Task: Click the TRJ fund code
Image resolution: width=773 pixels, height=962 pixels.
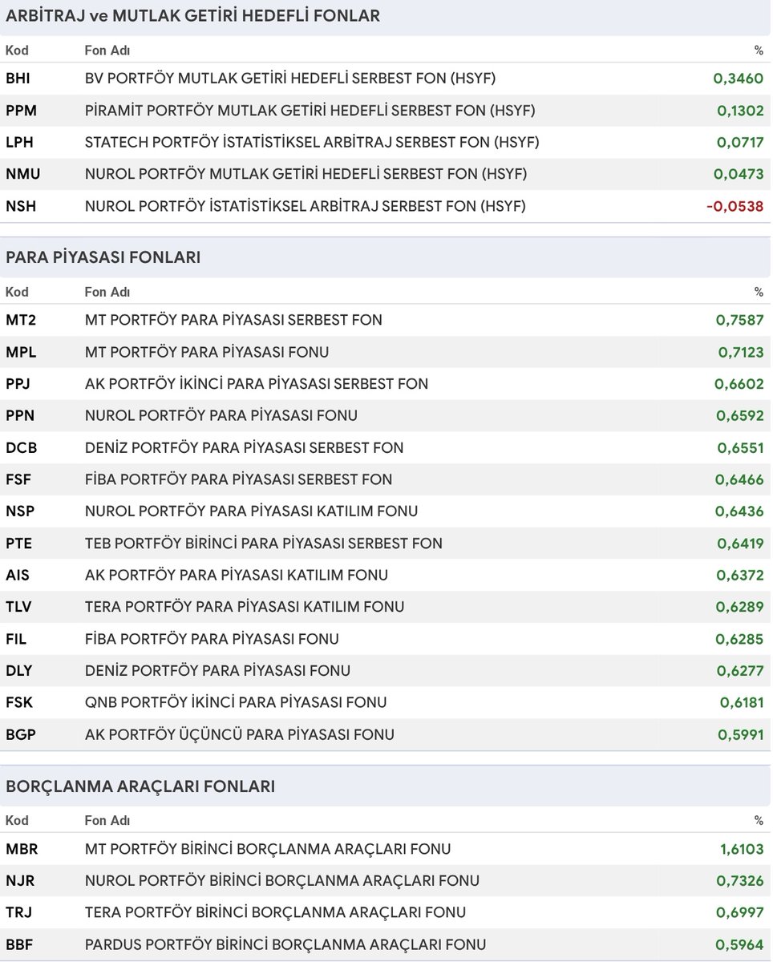Action: point(19,912)
